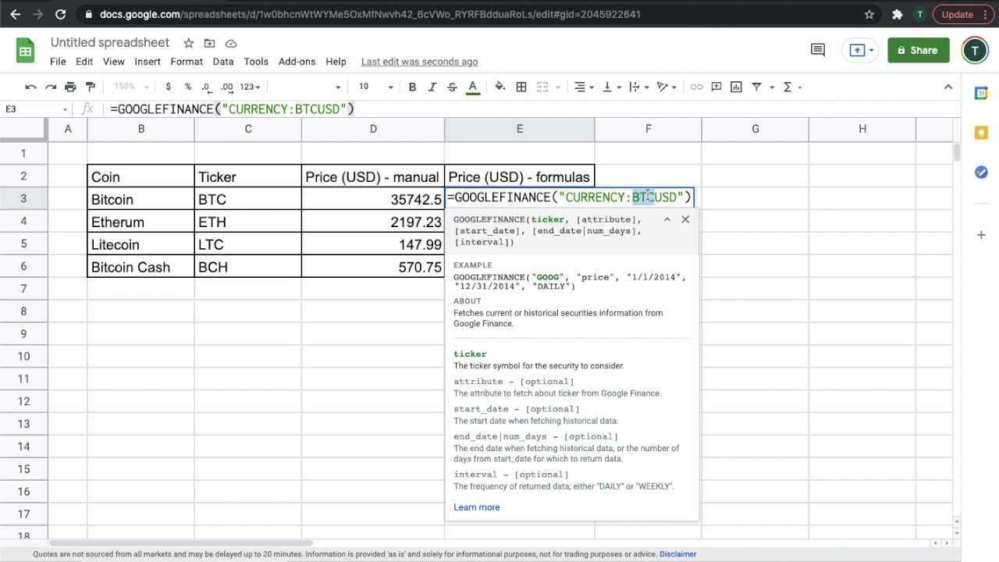Viewport: 999px width, 562px height.
Task: Reload the page in Chrome
Action: click(60, 14)
